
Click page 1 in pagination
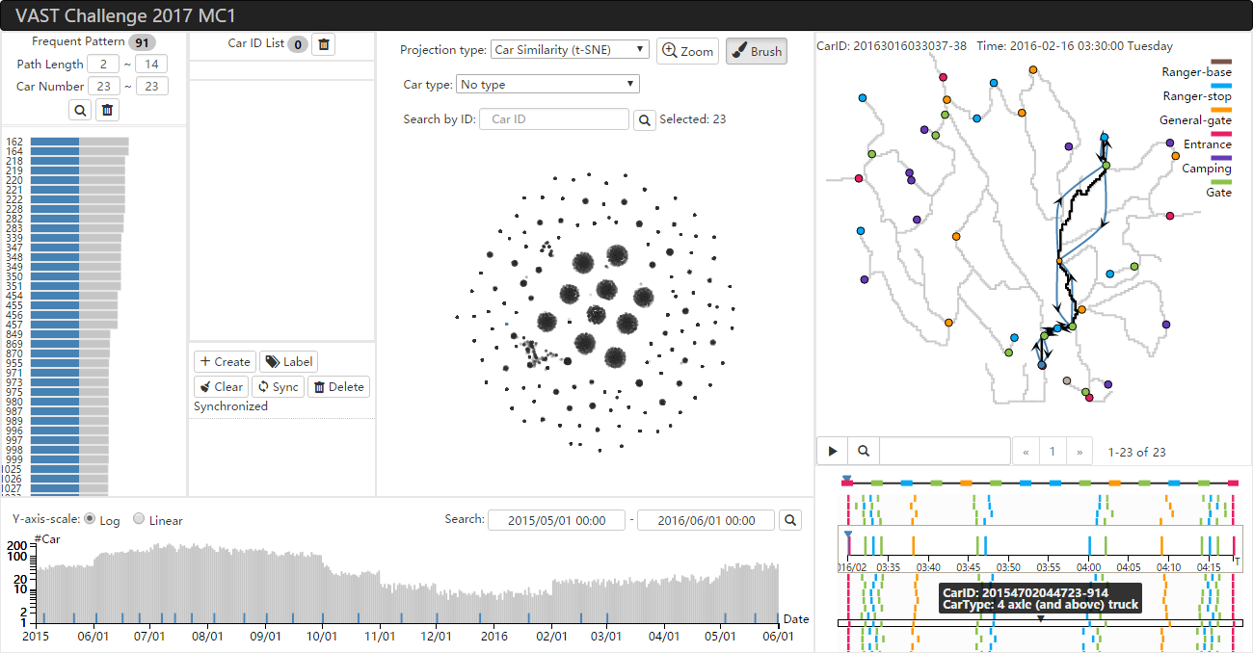pos(1053,452)
